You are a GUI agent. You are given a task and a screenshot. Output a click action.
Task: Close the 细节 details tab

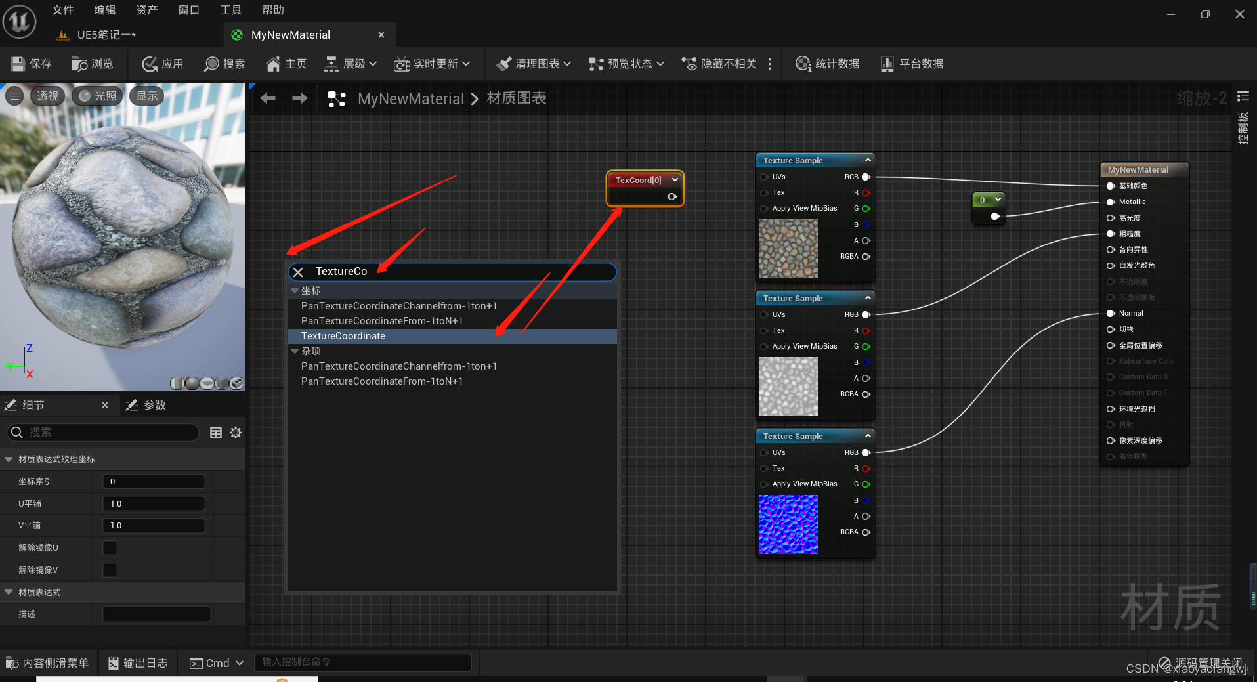point(105,405)
